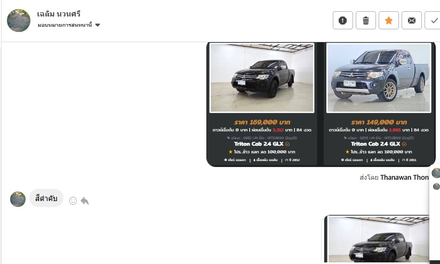Click Thanawan sender name link
440x264 pixels.
[404, 177]
